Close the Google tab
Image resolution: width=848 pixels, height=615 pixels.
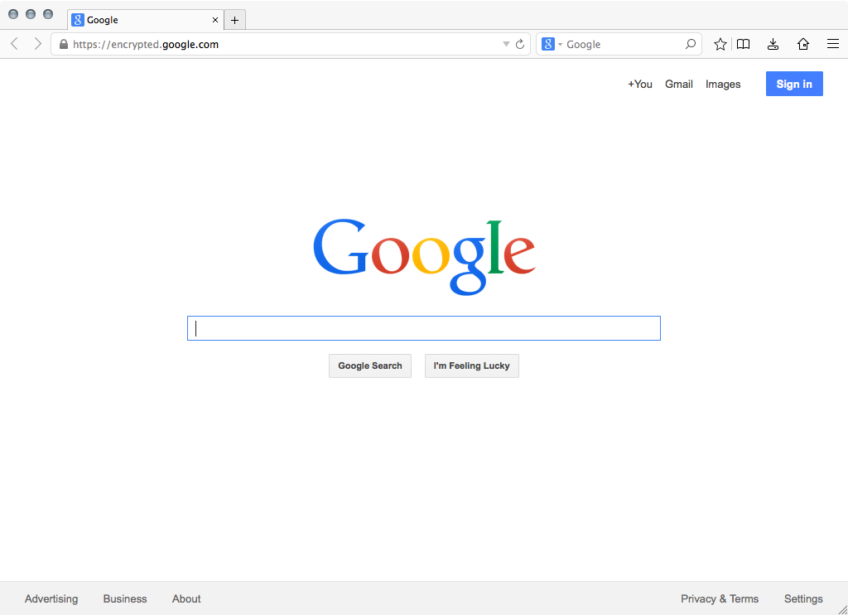pyautogui.click(x=215, y=20)
